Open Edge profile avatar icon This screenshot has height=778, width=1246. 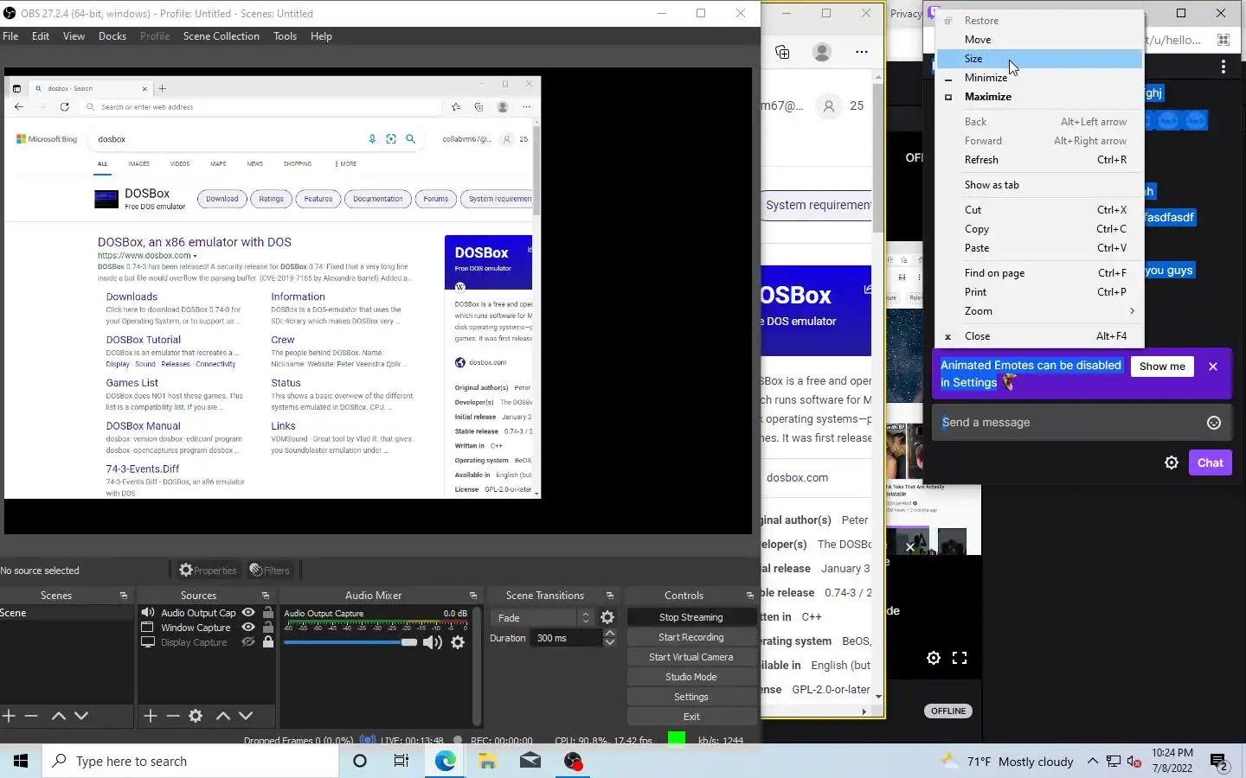[x=822, y=52]
